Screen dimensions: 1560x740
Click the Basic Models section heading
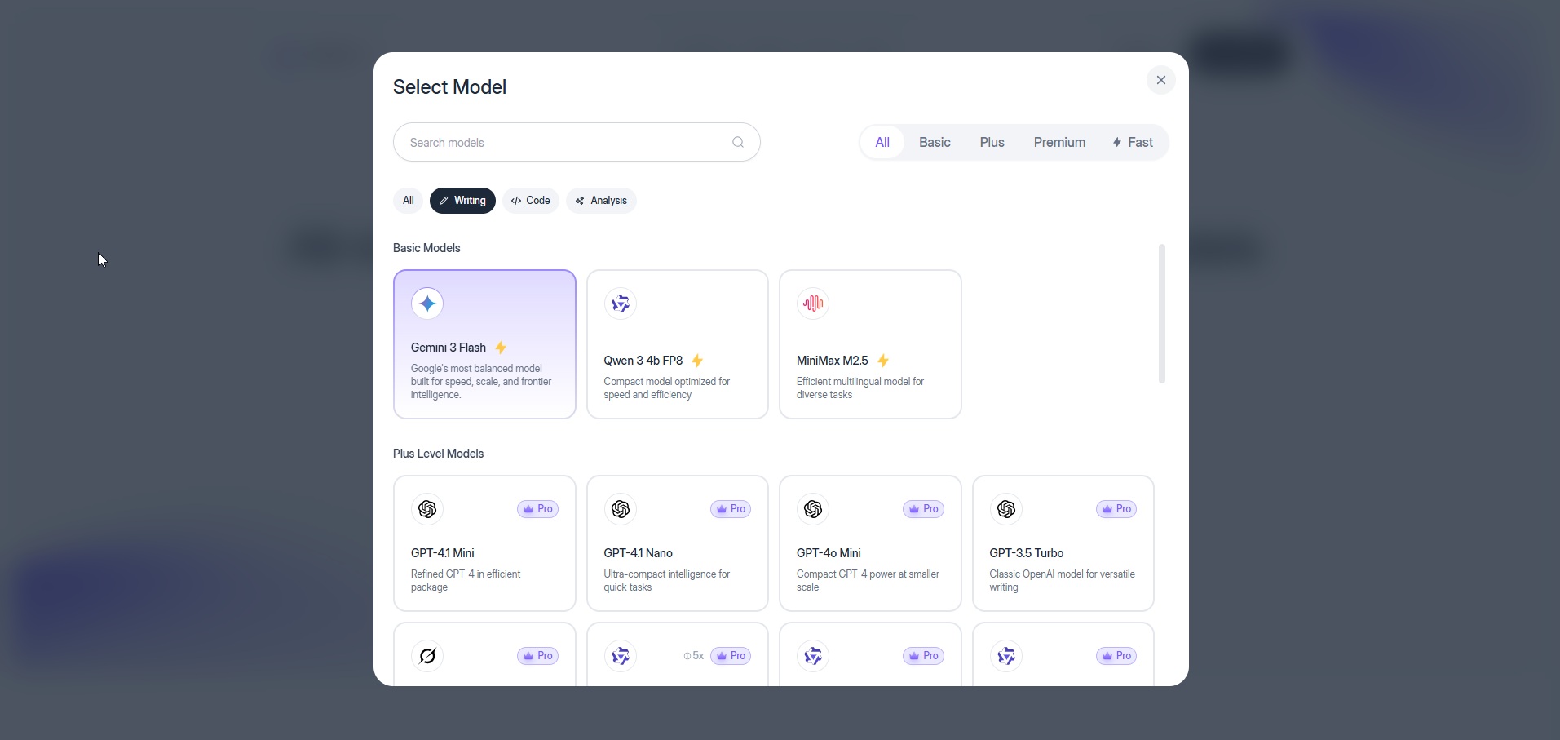click(426, 248)
